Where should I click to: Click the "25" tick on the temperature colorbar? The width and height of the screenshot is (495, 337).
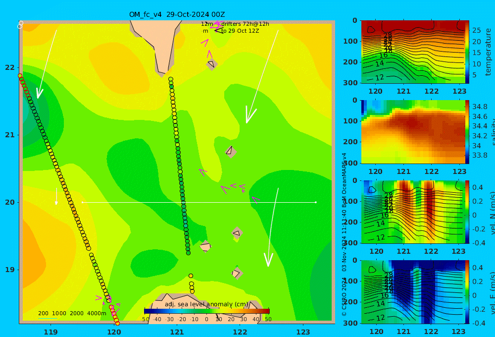477,30
